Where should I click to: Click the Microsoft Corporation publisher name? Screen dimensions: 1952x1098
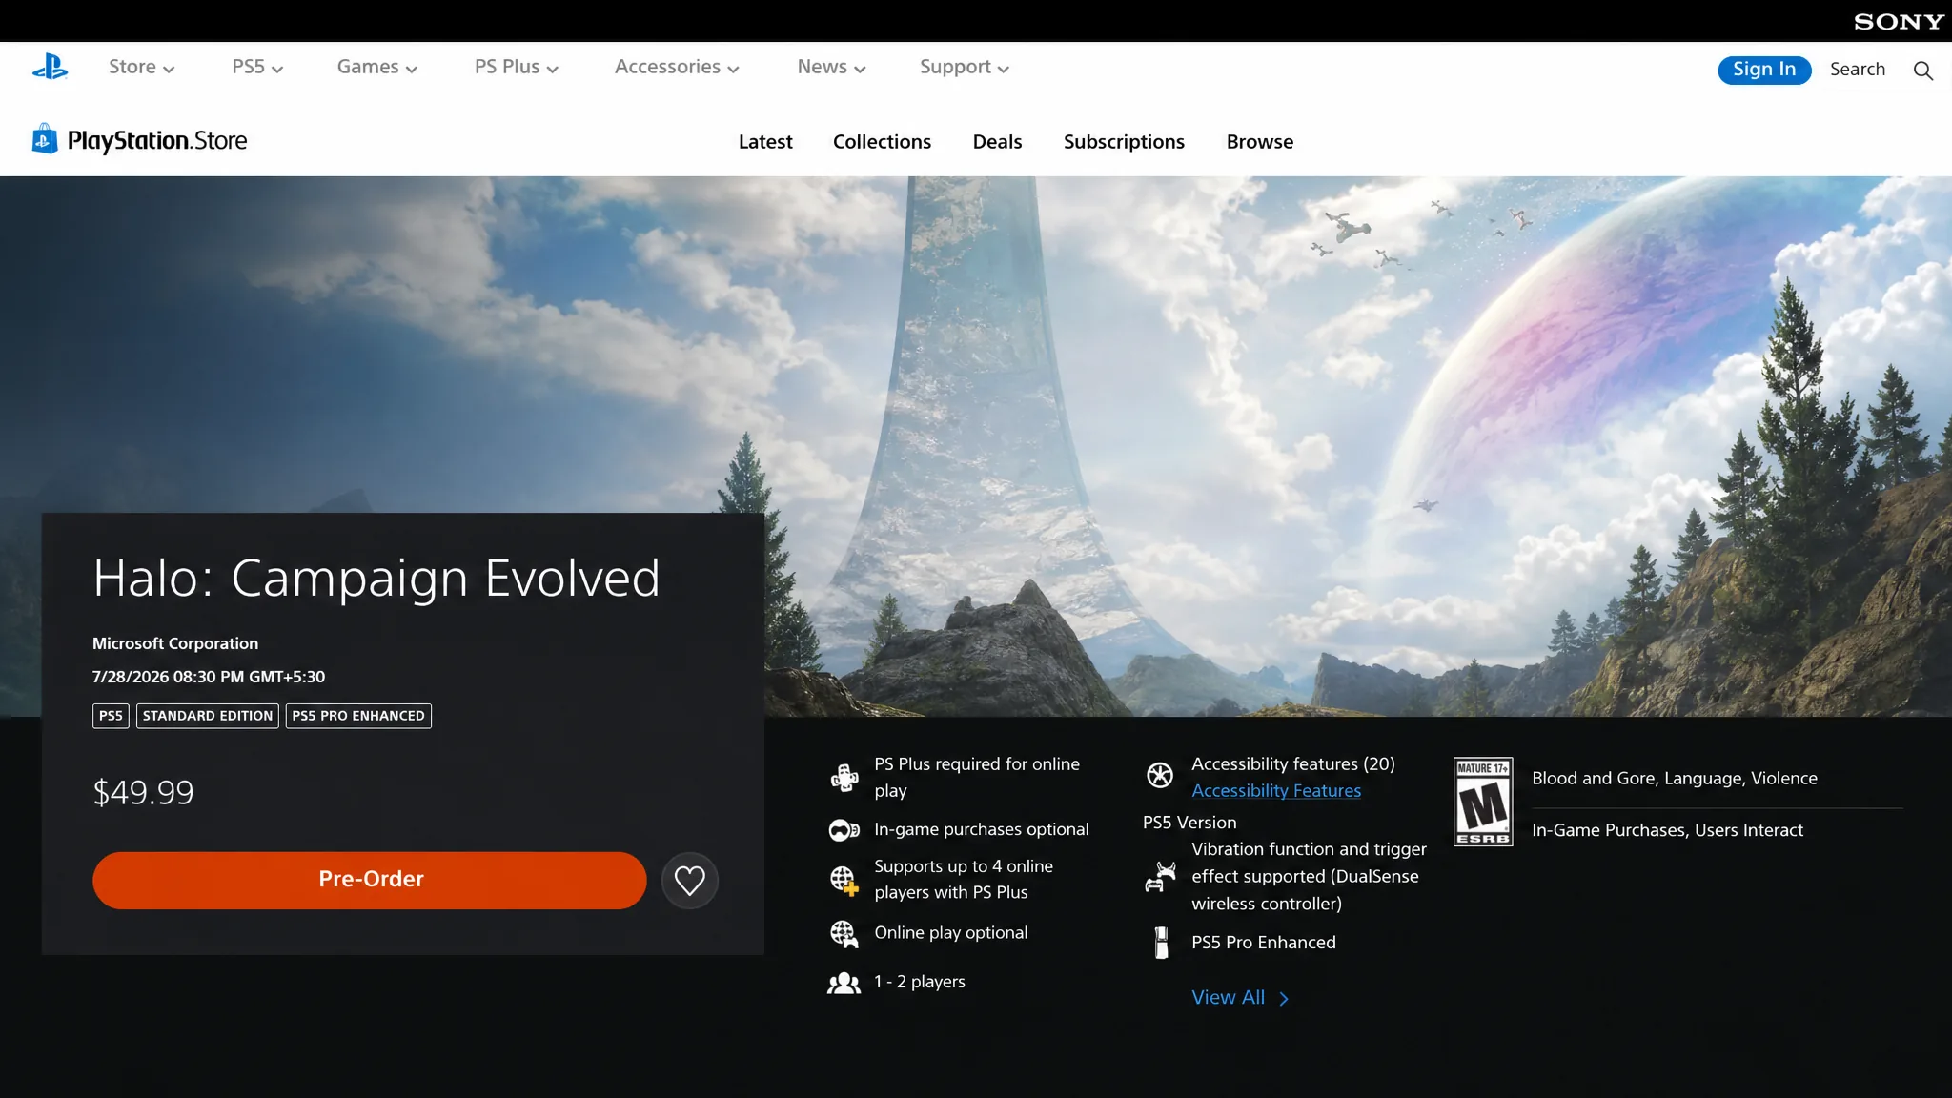(x=175, y=644)
